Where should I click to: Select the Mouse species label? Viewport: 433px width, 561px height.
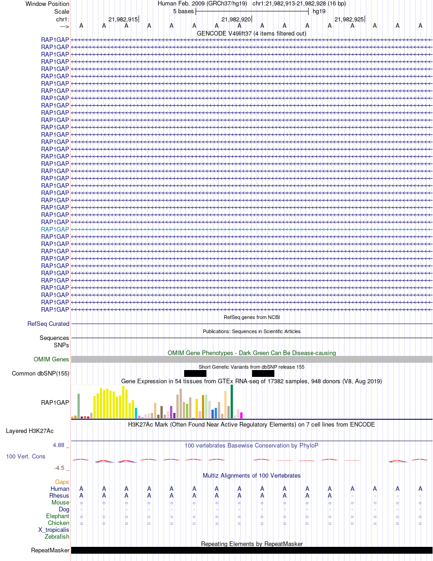tap(61, 503)
